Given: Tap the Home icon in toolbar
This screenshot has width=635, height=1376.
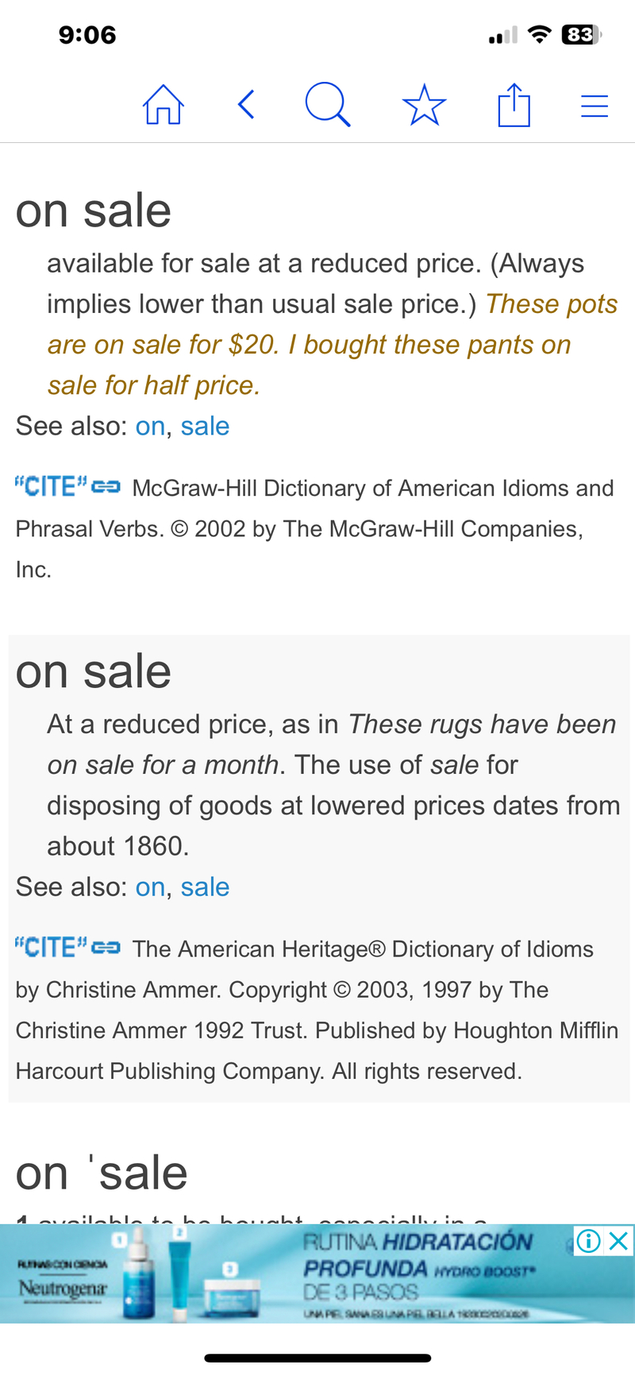Looking at the screenshot, I should 164,105.
